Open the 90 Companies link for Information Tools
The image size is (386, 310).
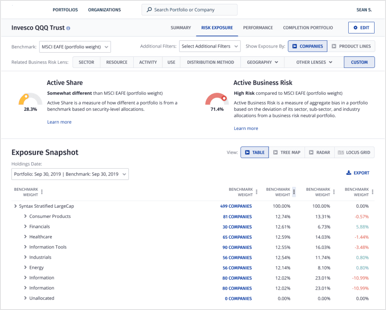click(x=237, y=247)
